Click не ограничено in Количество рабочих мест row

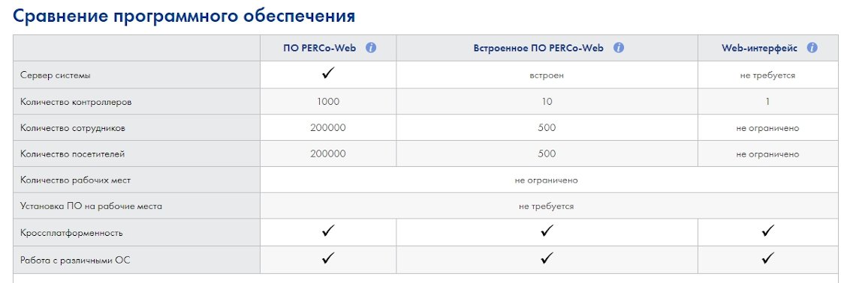pos(547,180)
